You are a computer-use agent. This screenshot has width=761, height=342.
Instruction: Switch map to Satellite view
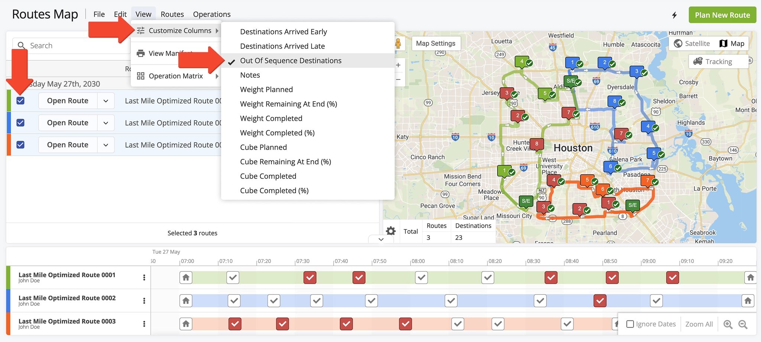click(x=692, y=43)
